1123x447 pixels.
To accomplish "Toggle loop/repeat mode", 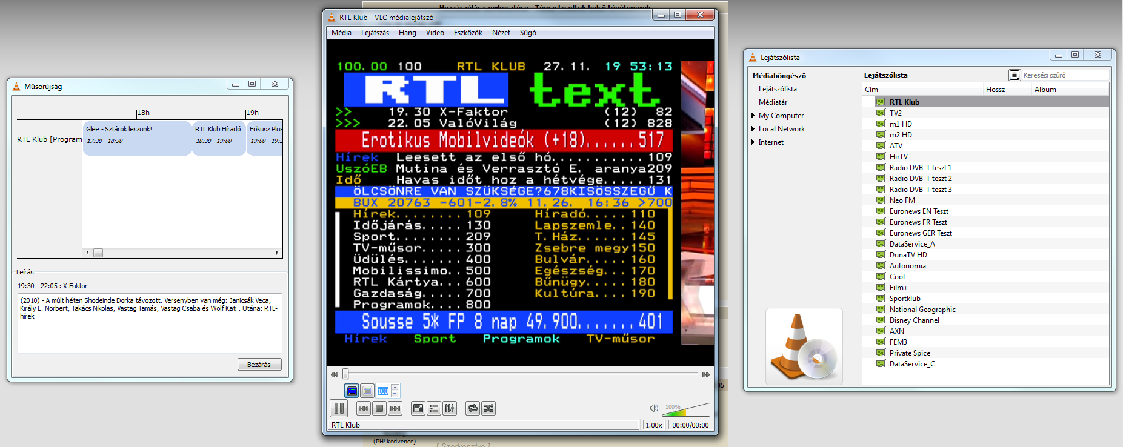I will pos(473,408).
